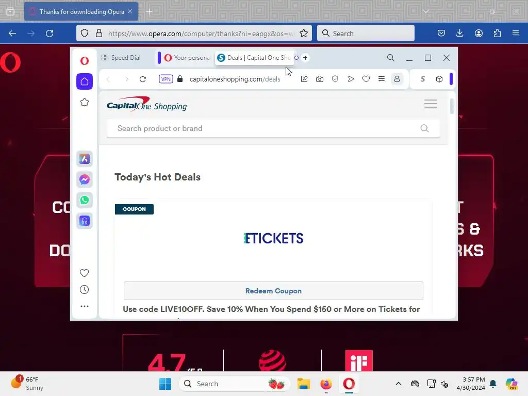Click the Today's Hot Deals heading
This screenshot has width=528, height=396.
click(x=158, y=177)
